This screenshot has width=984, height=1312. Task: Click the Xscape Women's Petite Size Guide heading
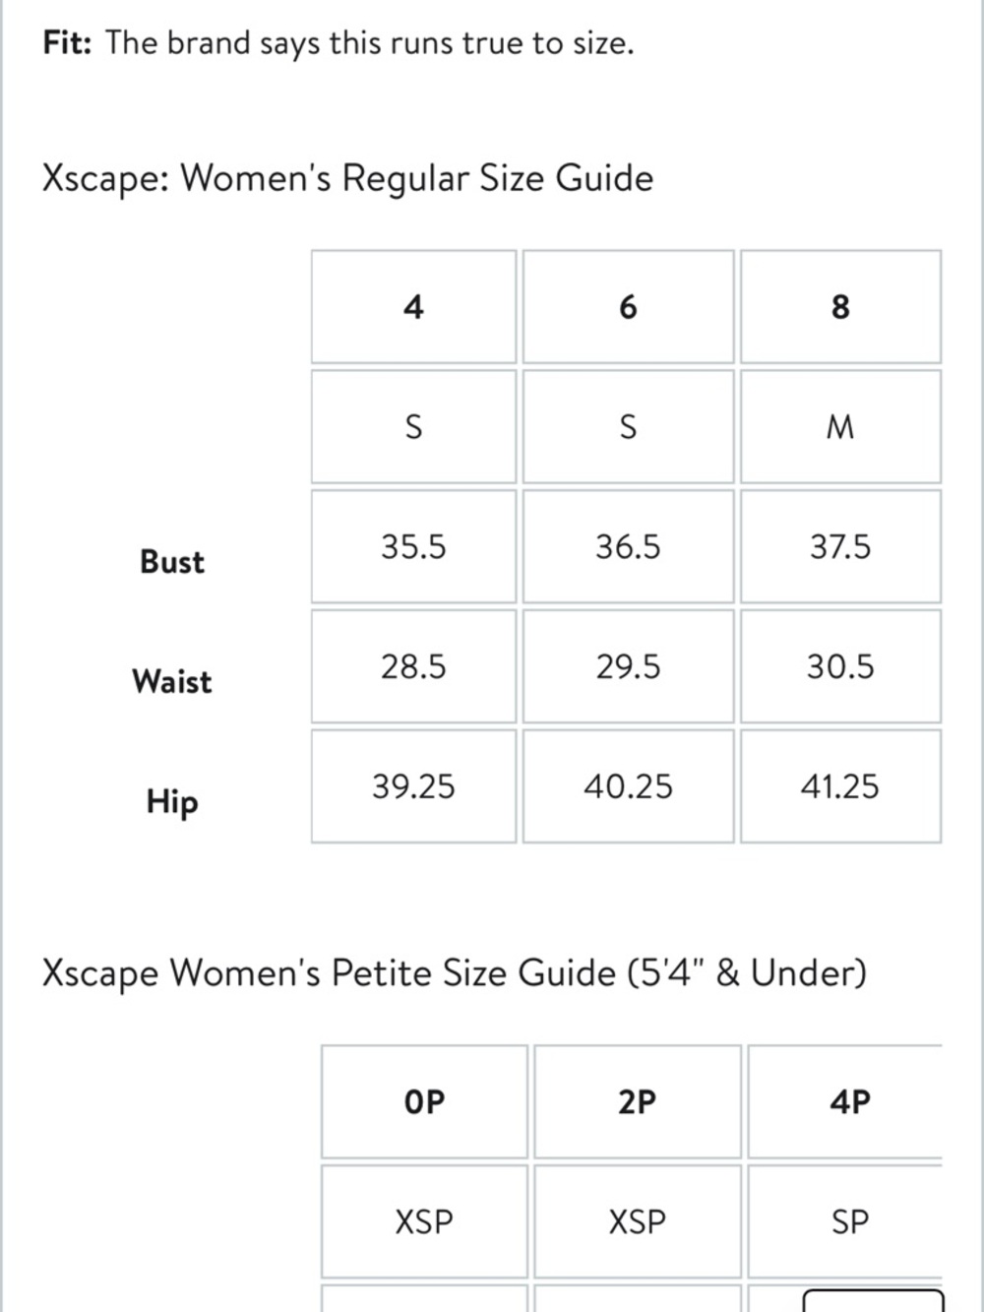(x=454, y=972)
